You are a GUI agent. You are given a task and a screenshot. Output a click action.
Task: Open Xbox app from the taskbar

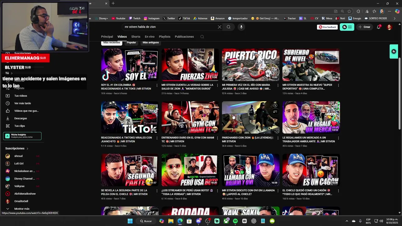pos(226,221)
